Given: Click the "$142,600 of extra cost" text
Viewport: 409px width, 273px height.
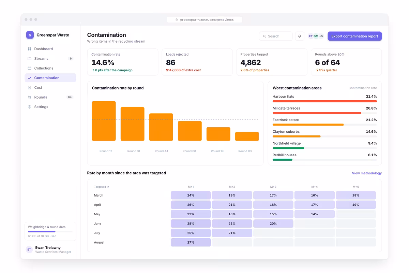Looking at the screenshot, I should tap(183, 70).
